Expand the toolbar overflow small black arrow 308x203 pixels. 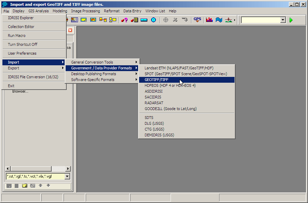pyautogui.click(x=235, y=20)
